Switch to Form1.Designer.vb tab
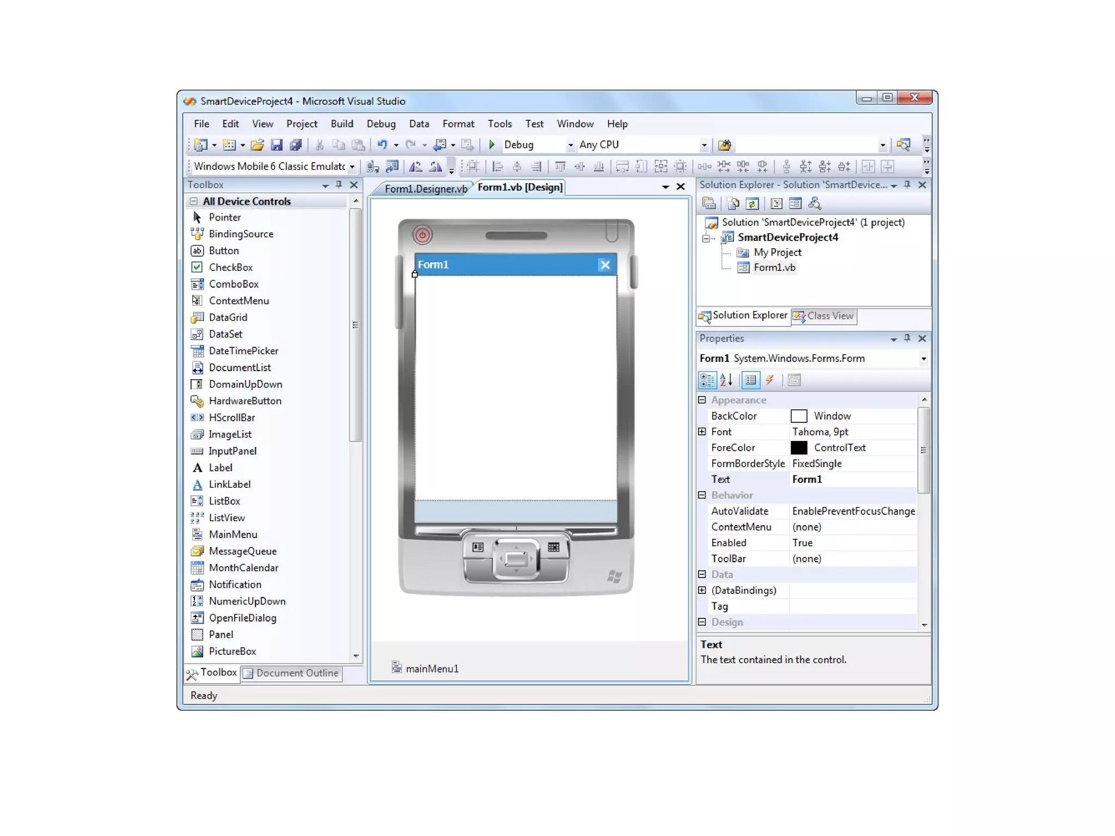Image resolution: width=1115 pixels, height=836 pixels. pos(425,189)
